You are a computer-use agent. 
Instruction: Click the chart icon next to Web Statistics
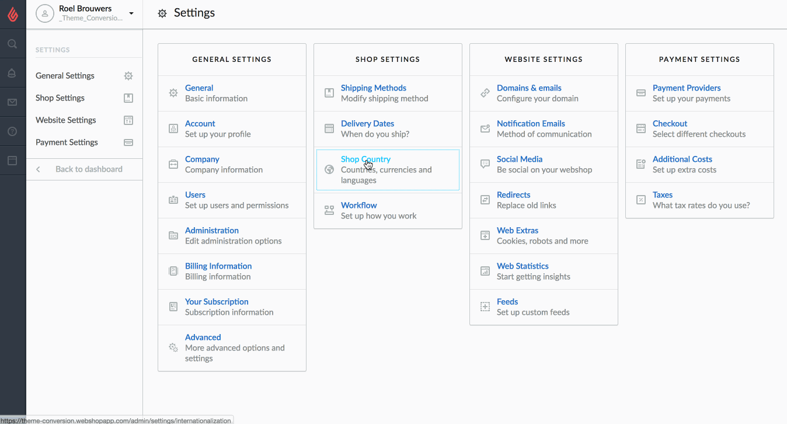(x=485, y=271)
